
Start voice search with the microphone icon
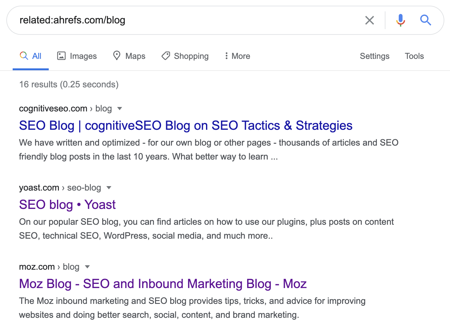coord(400,20)
